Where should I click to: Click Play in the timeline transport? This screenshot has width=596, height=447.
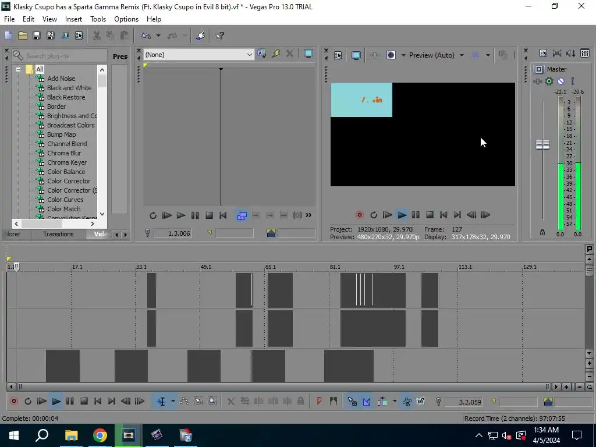(56, 401)
